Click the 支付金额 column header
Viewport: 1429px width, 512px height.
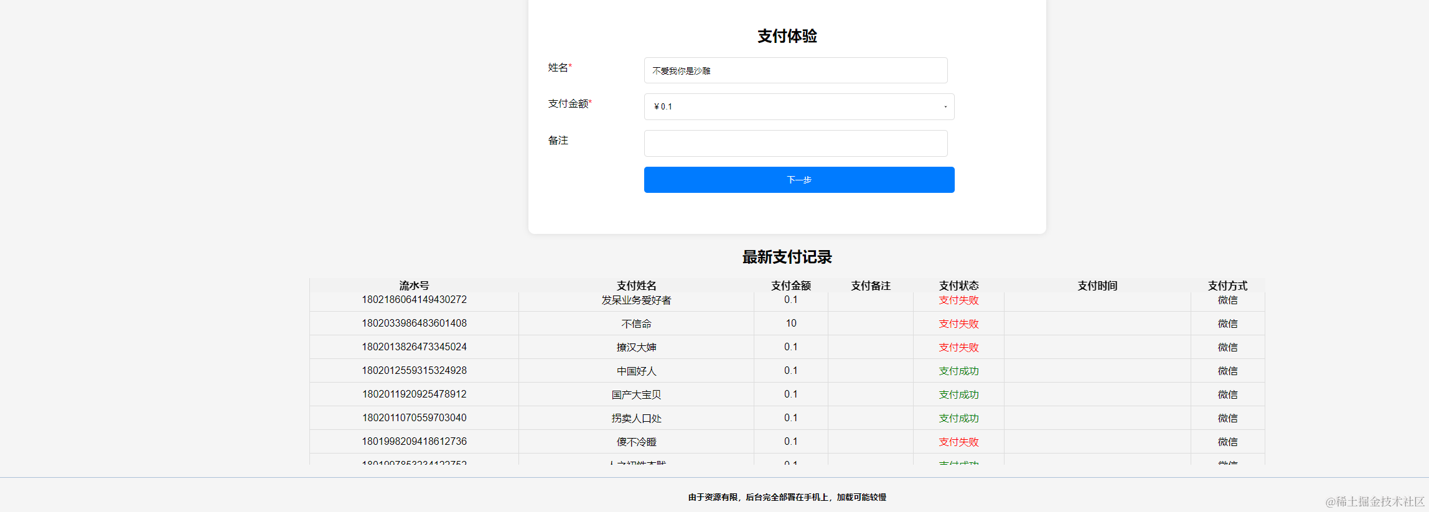(x=790, y=286)
